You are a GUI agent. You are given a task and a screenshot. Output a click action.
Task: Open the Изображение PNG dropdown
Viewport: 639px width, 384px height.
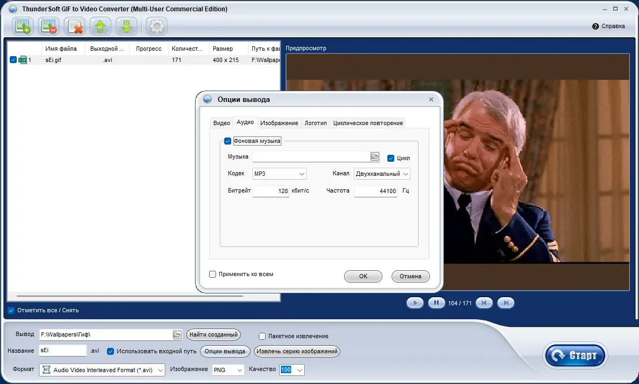pyautogui.click(x=228, y=370)
